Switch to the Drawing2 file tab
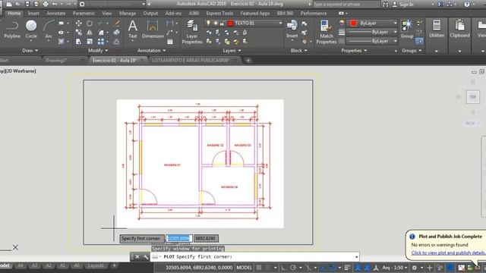Viewport: 486px width, 273px height. (56, 61)
